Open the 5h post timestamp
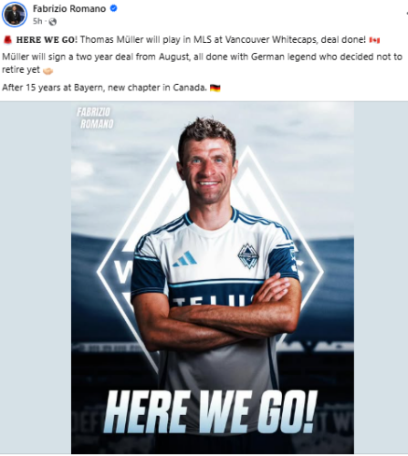The image size is (408, 456). pos(37,21)
